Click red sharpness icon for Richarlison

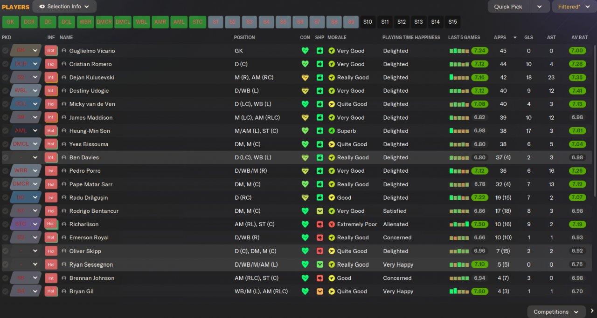point(319,224)
